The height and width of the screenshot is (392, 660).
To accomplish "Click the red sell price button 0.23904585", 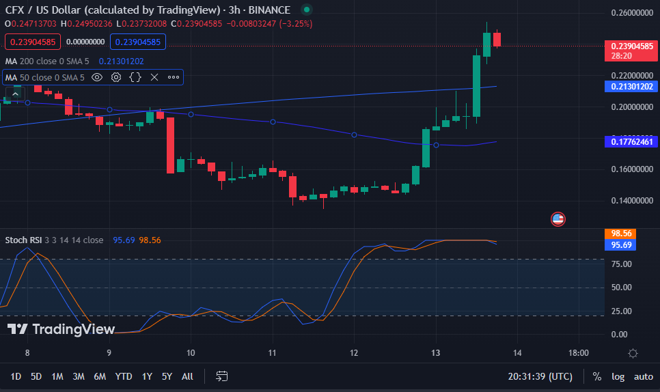I will (33, 42).
